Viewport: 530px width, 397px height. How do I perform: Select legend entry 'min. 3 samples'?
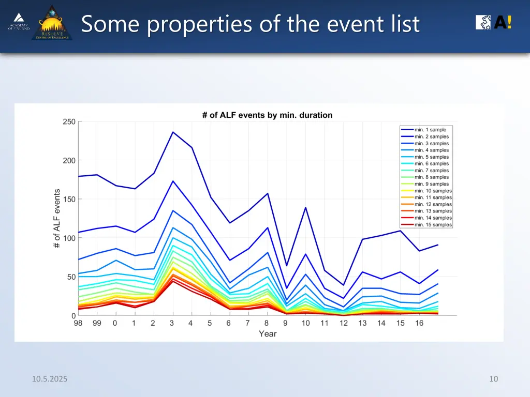(425, 143)
